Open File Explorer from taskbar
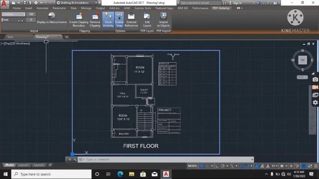 pyautogui.click(x=132, y=174)
